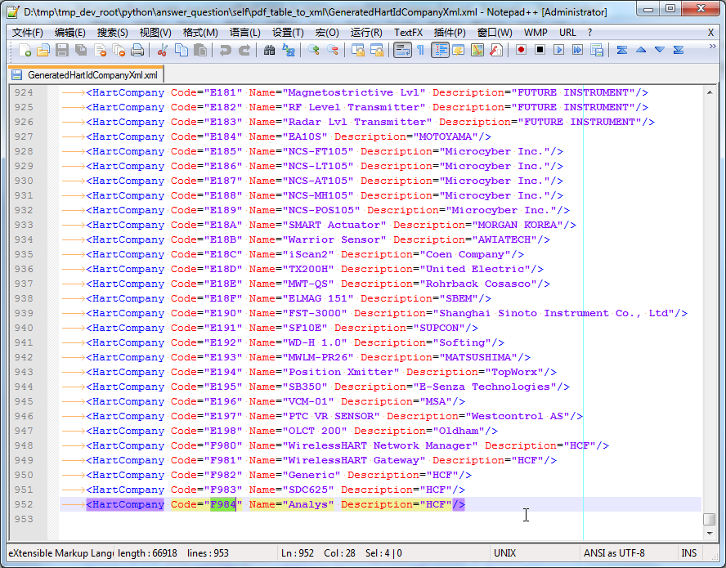Image resolution: width=726 pixels, height=568 pixels.
Task: Toggle show all characters pilcrow button
Action: [420, 50]
